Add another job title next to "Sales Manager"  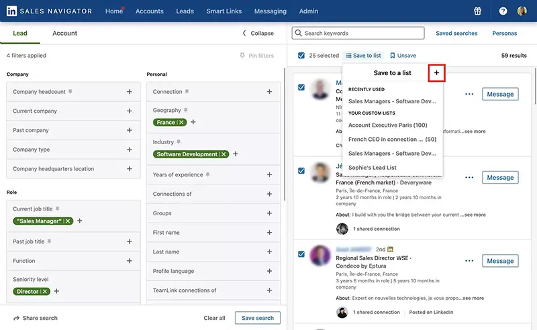click(79, 221)
